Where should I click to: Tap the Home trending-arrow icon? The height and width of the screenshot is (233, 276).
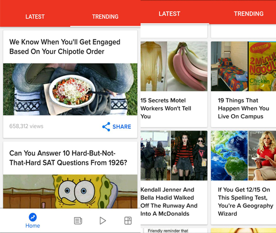click(x=33, y=217)
